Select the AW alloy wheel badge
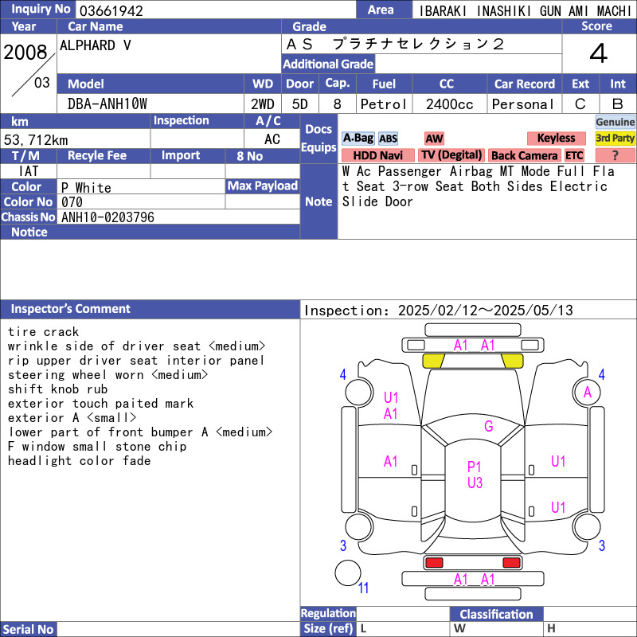The width and height of the screenshot is (637, 637). tap(434, 139)
